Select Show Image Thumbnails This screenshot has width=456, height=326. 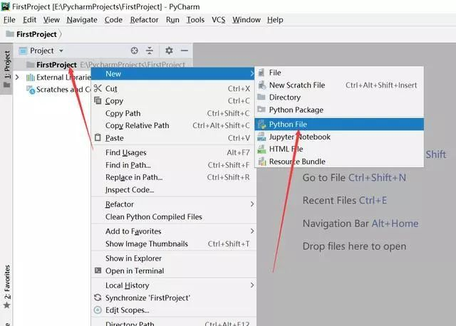click(174, 243)
